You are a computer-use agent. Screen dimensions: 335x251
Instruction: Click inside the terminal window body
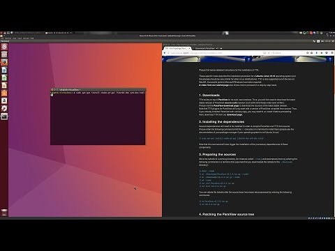(98, 119)
